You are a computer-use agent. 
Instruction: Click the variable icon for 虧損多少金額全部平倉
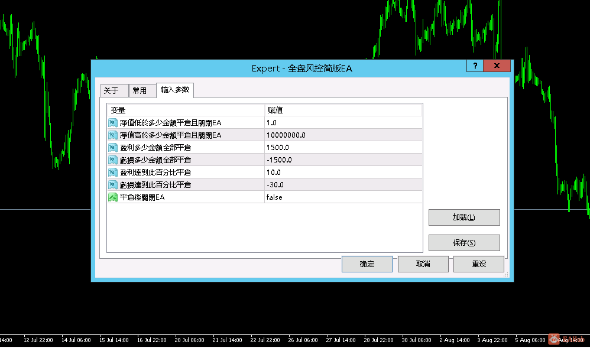point(113,160)
